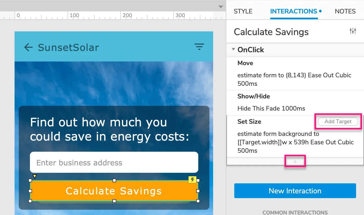Open the NOTES tab
Viewport: 364px width, 215px height.
click(x=345, y=11)
